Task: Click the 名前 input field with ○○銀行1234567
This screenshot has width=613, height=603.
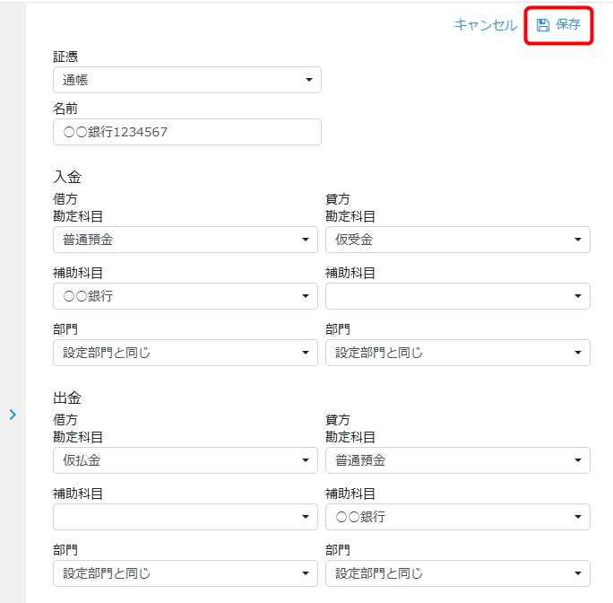Action: (187, 132)
